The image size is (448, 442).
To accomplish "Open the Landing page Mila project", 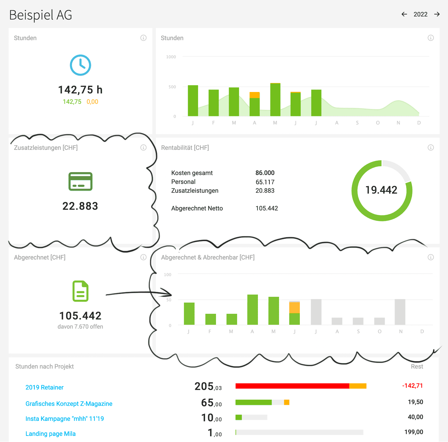I will [x=51, y=434].
